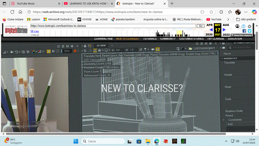259x146 pixels.
Task: Open the Wayback user account icon
Action: tap(237, 26)
